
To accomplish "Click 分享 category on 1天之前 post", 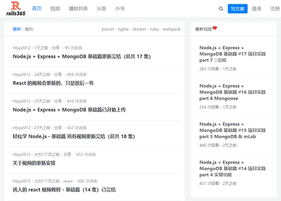I will click(56, 48).
